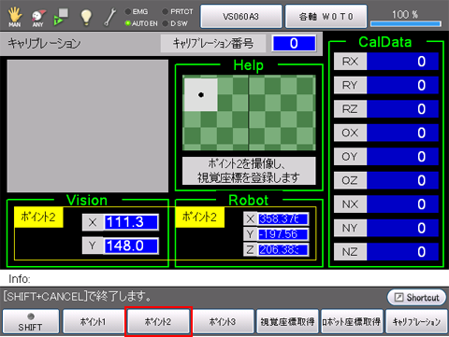Select the NZ CalData value field
This screenshot has width=449, height=337.
click(402, 252)
